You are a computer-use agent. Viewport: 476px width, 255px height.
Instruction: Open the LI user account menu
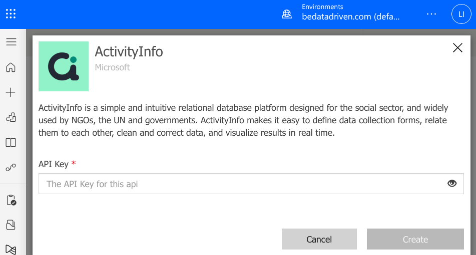[x=461, y=14]
